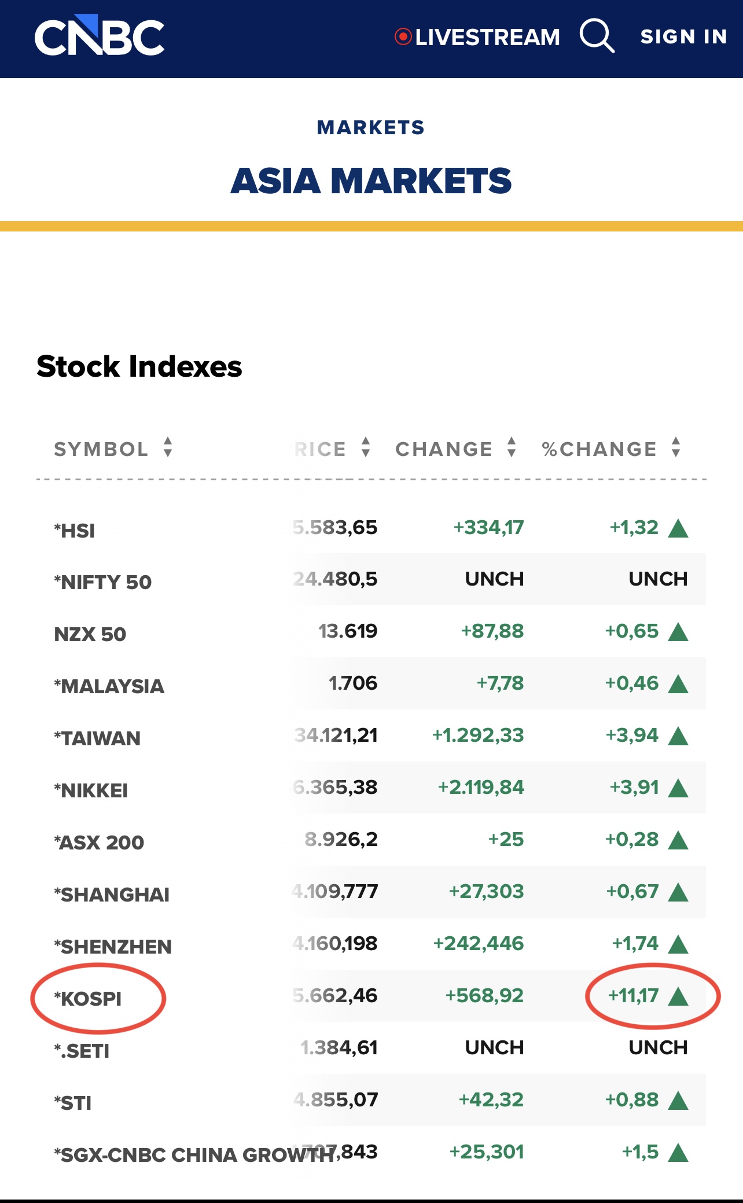This screenshot has width=743, height=1203.
Task: Click the CNBC logo
Action: (100, 36)
